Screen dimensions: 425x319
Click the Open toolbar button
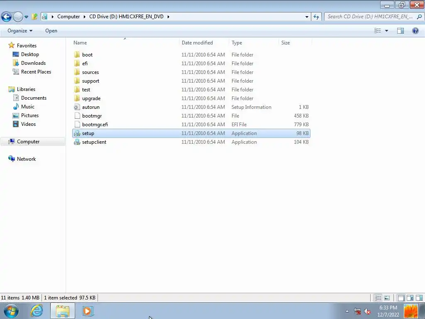click(x=51, y=31)
